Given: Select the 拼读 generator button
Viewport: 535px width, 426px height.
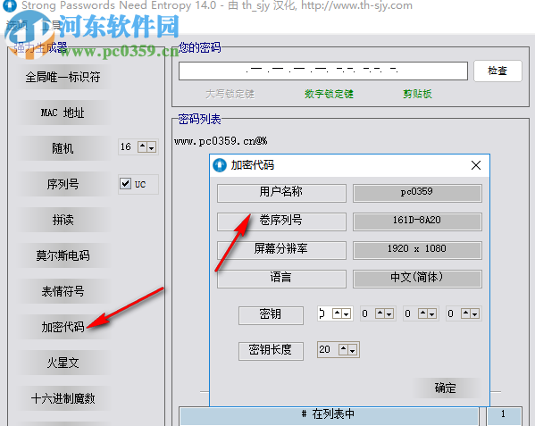Looking at the screenshot, I should click(x=63, y=220).
